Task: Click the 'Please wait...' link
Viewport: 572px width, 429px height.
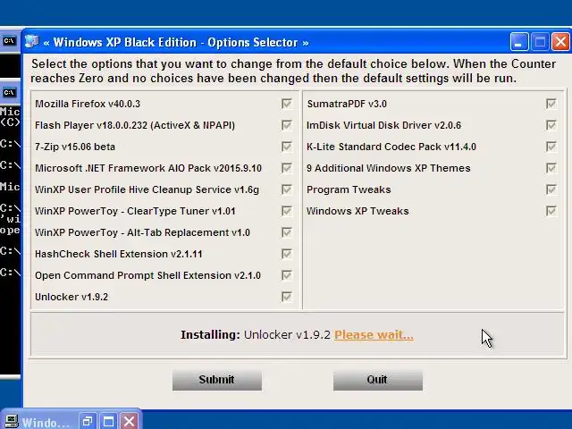Action: click(374, 335)
